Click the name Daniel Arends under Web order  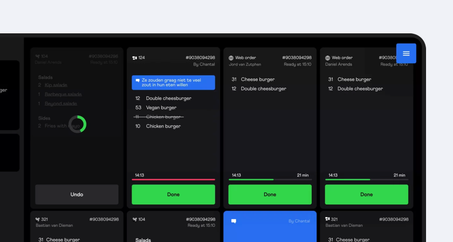coord(339,64)
